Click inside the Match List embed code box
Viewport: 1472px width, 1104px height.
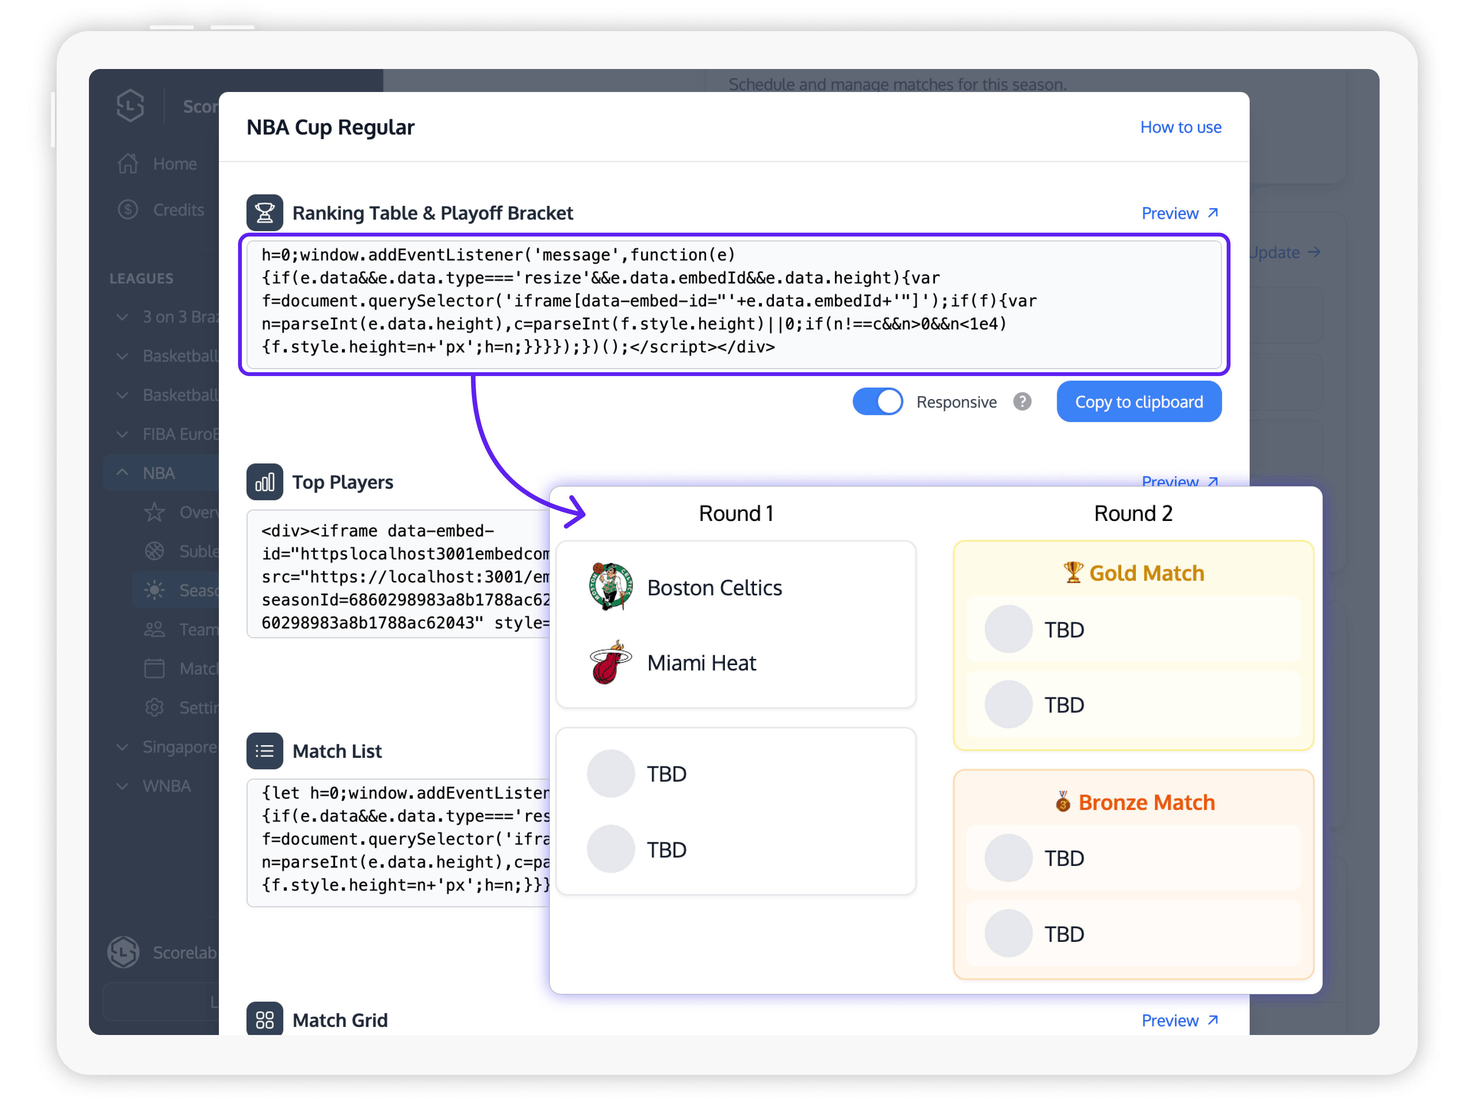tap(399, 843)
